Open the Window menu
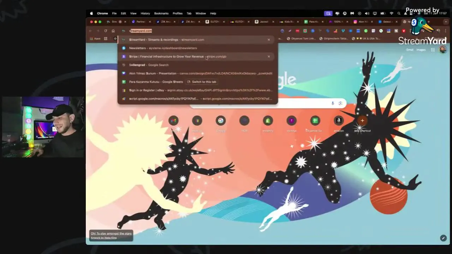This screenshot has width=452, height=254. [x=201, y=13]
